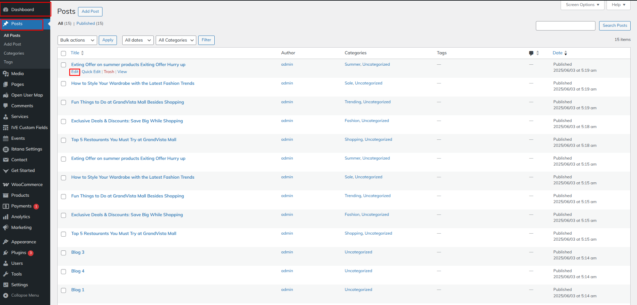Check the box for Blog 3 post
Screen dimensions: 637x305
click(64, 253)
